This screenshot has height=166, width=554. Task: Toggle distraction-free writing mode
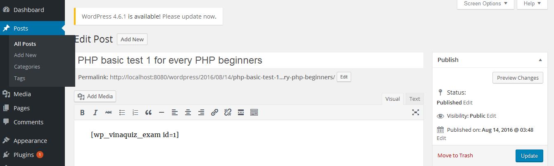click(416, 112)
